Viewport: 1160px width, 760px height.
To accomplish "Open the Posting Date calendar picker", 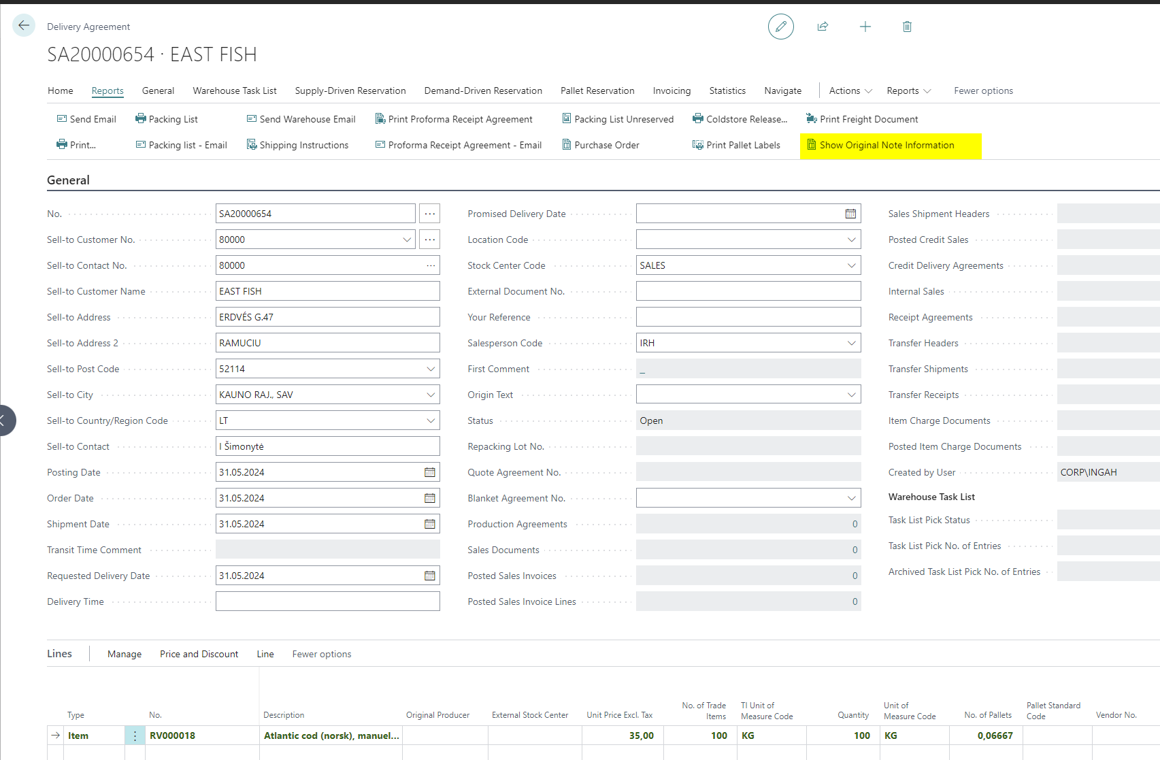I will tap(429, 472).
